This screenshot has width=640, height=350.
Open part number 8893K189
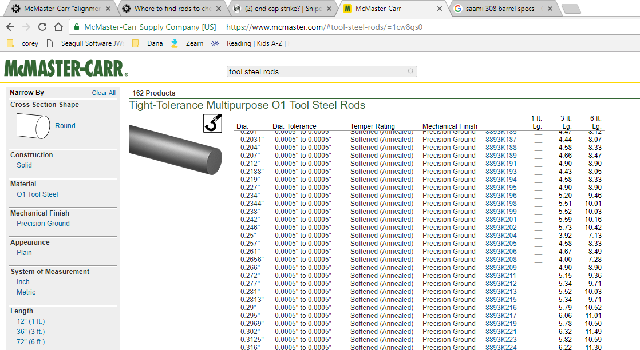(x=501, y=156)
